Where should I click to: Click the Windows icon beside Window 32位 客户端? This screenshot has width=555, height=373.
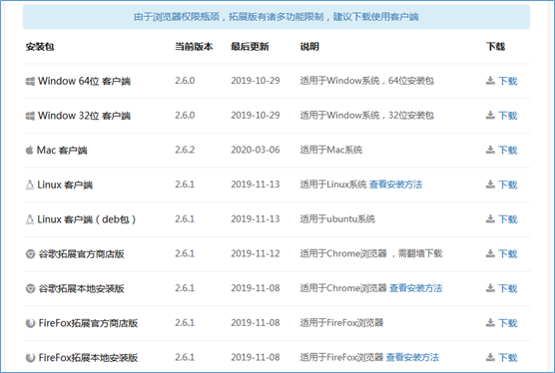30,116
